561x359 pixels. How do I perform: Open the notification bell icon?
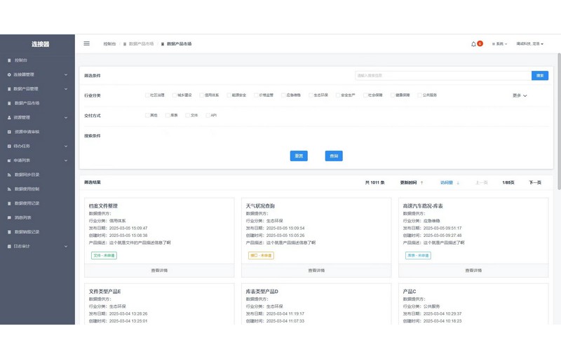[x=473, y=44]
